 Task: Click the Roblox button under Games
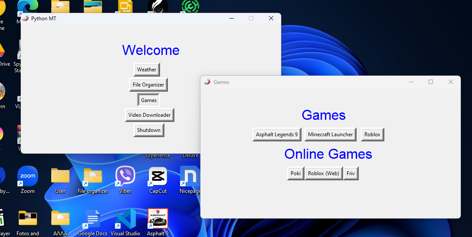[372, 135]
